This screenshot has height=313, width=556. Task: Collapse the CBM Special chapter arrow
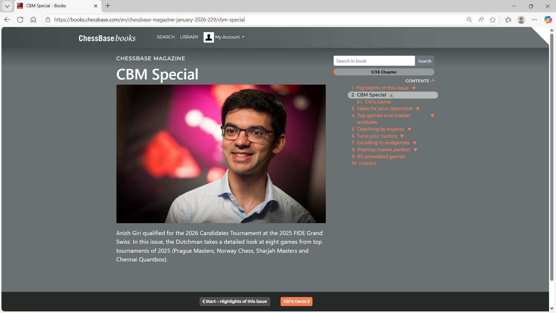pos(391,95)
